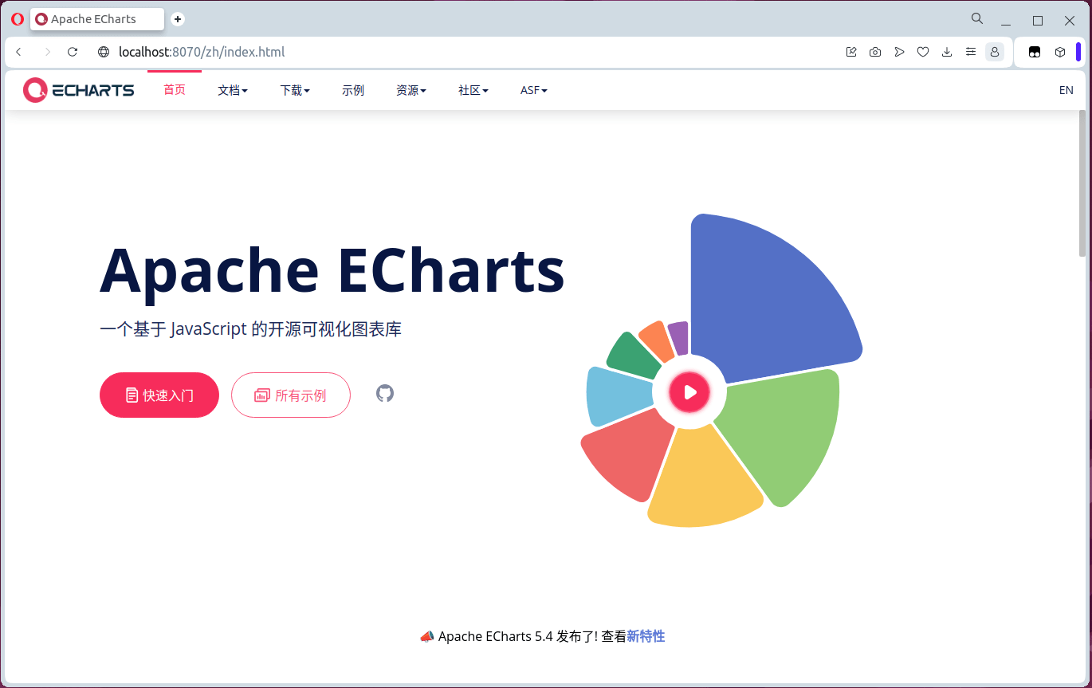The image size is (1092, 688).
Task: Click the purple sidebar toggle bar
Action: pyautogui.click(x=1078, y=52)
